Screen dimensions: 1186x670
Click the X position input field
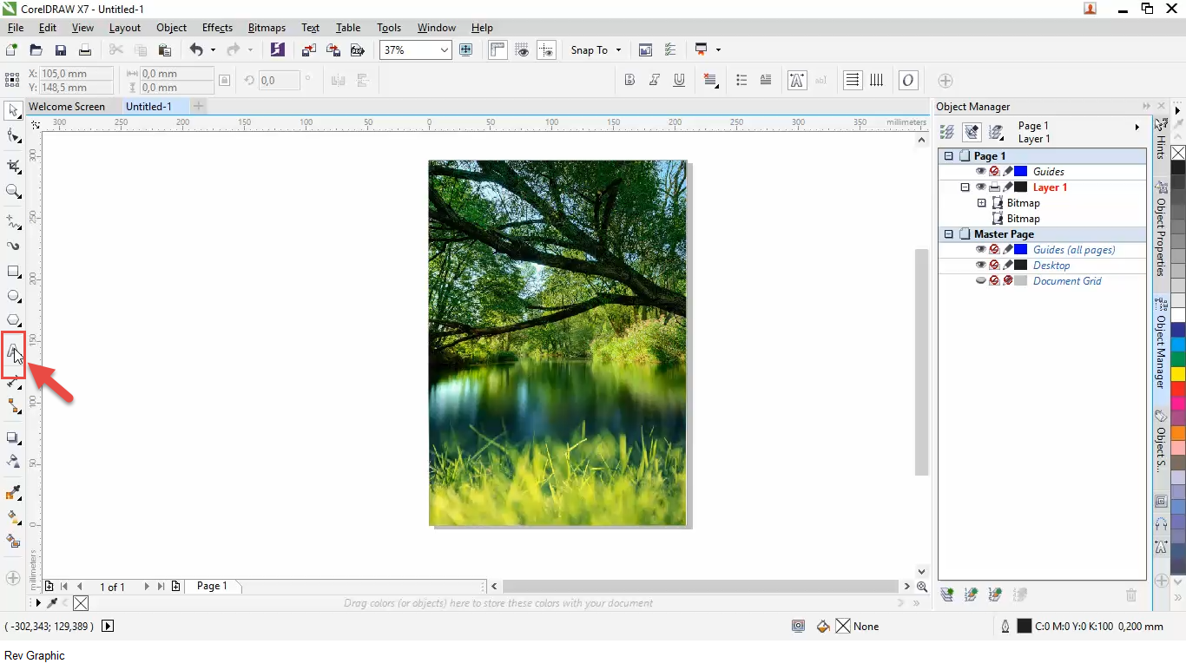[x=76, y=74]
